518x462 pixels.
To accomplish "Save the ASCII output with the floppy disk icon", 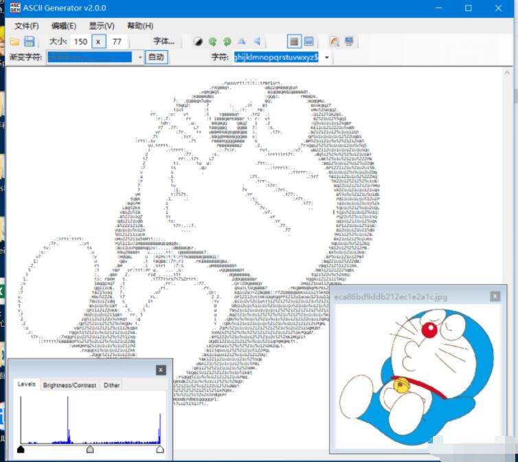I will tap(29, 42).
